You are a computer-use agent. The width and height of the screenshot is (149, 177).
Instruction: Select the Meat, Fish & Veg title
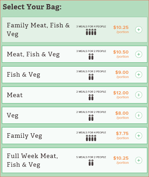pos(33,54)
